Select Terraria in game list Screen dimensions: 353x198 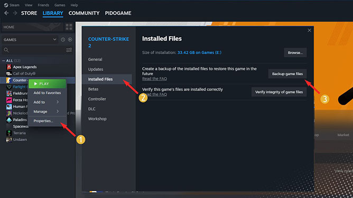tap(19, 133)
